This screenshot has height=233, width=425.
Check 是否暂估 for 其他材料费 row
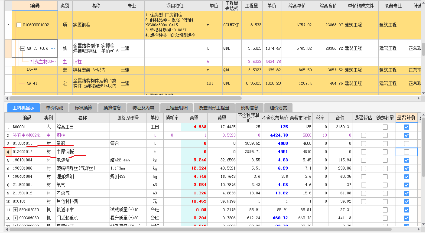point(363,201)
